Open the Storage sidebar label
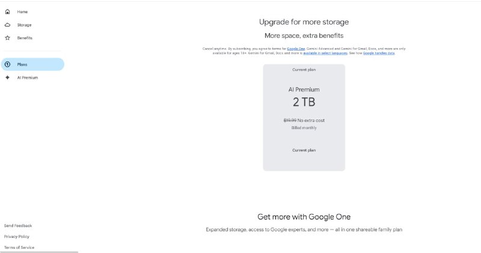 click(x=24, y=25)
